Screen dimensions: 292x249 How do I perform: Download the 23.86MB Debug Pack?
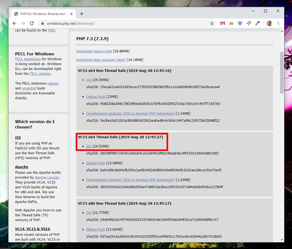[x=96, y=230]
